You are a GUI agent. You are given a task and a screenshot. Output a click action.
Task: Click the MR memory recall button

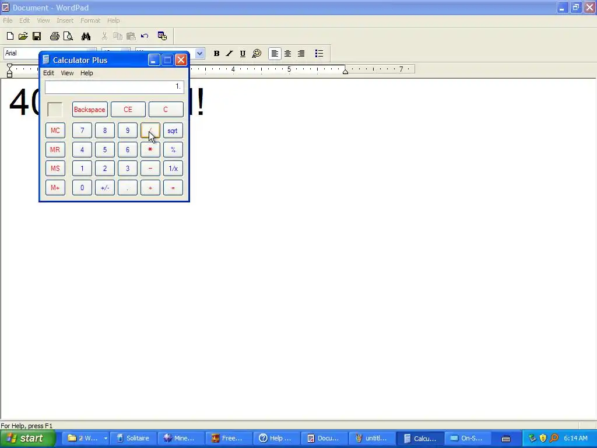(x=55, y=150)
